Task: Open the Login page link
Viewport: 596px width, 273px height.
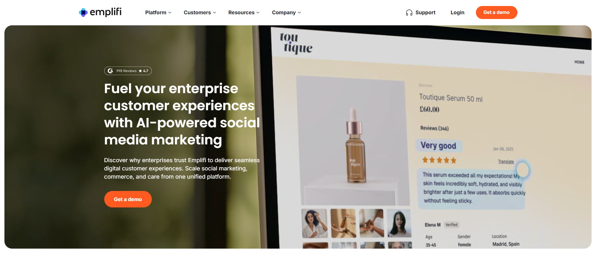Action: tap(458, 13)
